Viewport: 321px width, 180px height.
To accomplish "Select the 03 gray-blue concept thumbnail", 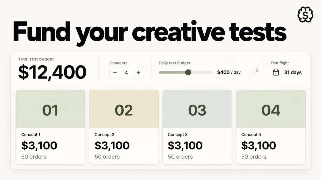I will tap(197, 109).
